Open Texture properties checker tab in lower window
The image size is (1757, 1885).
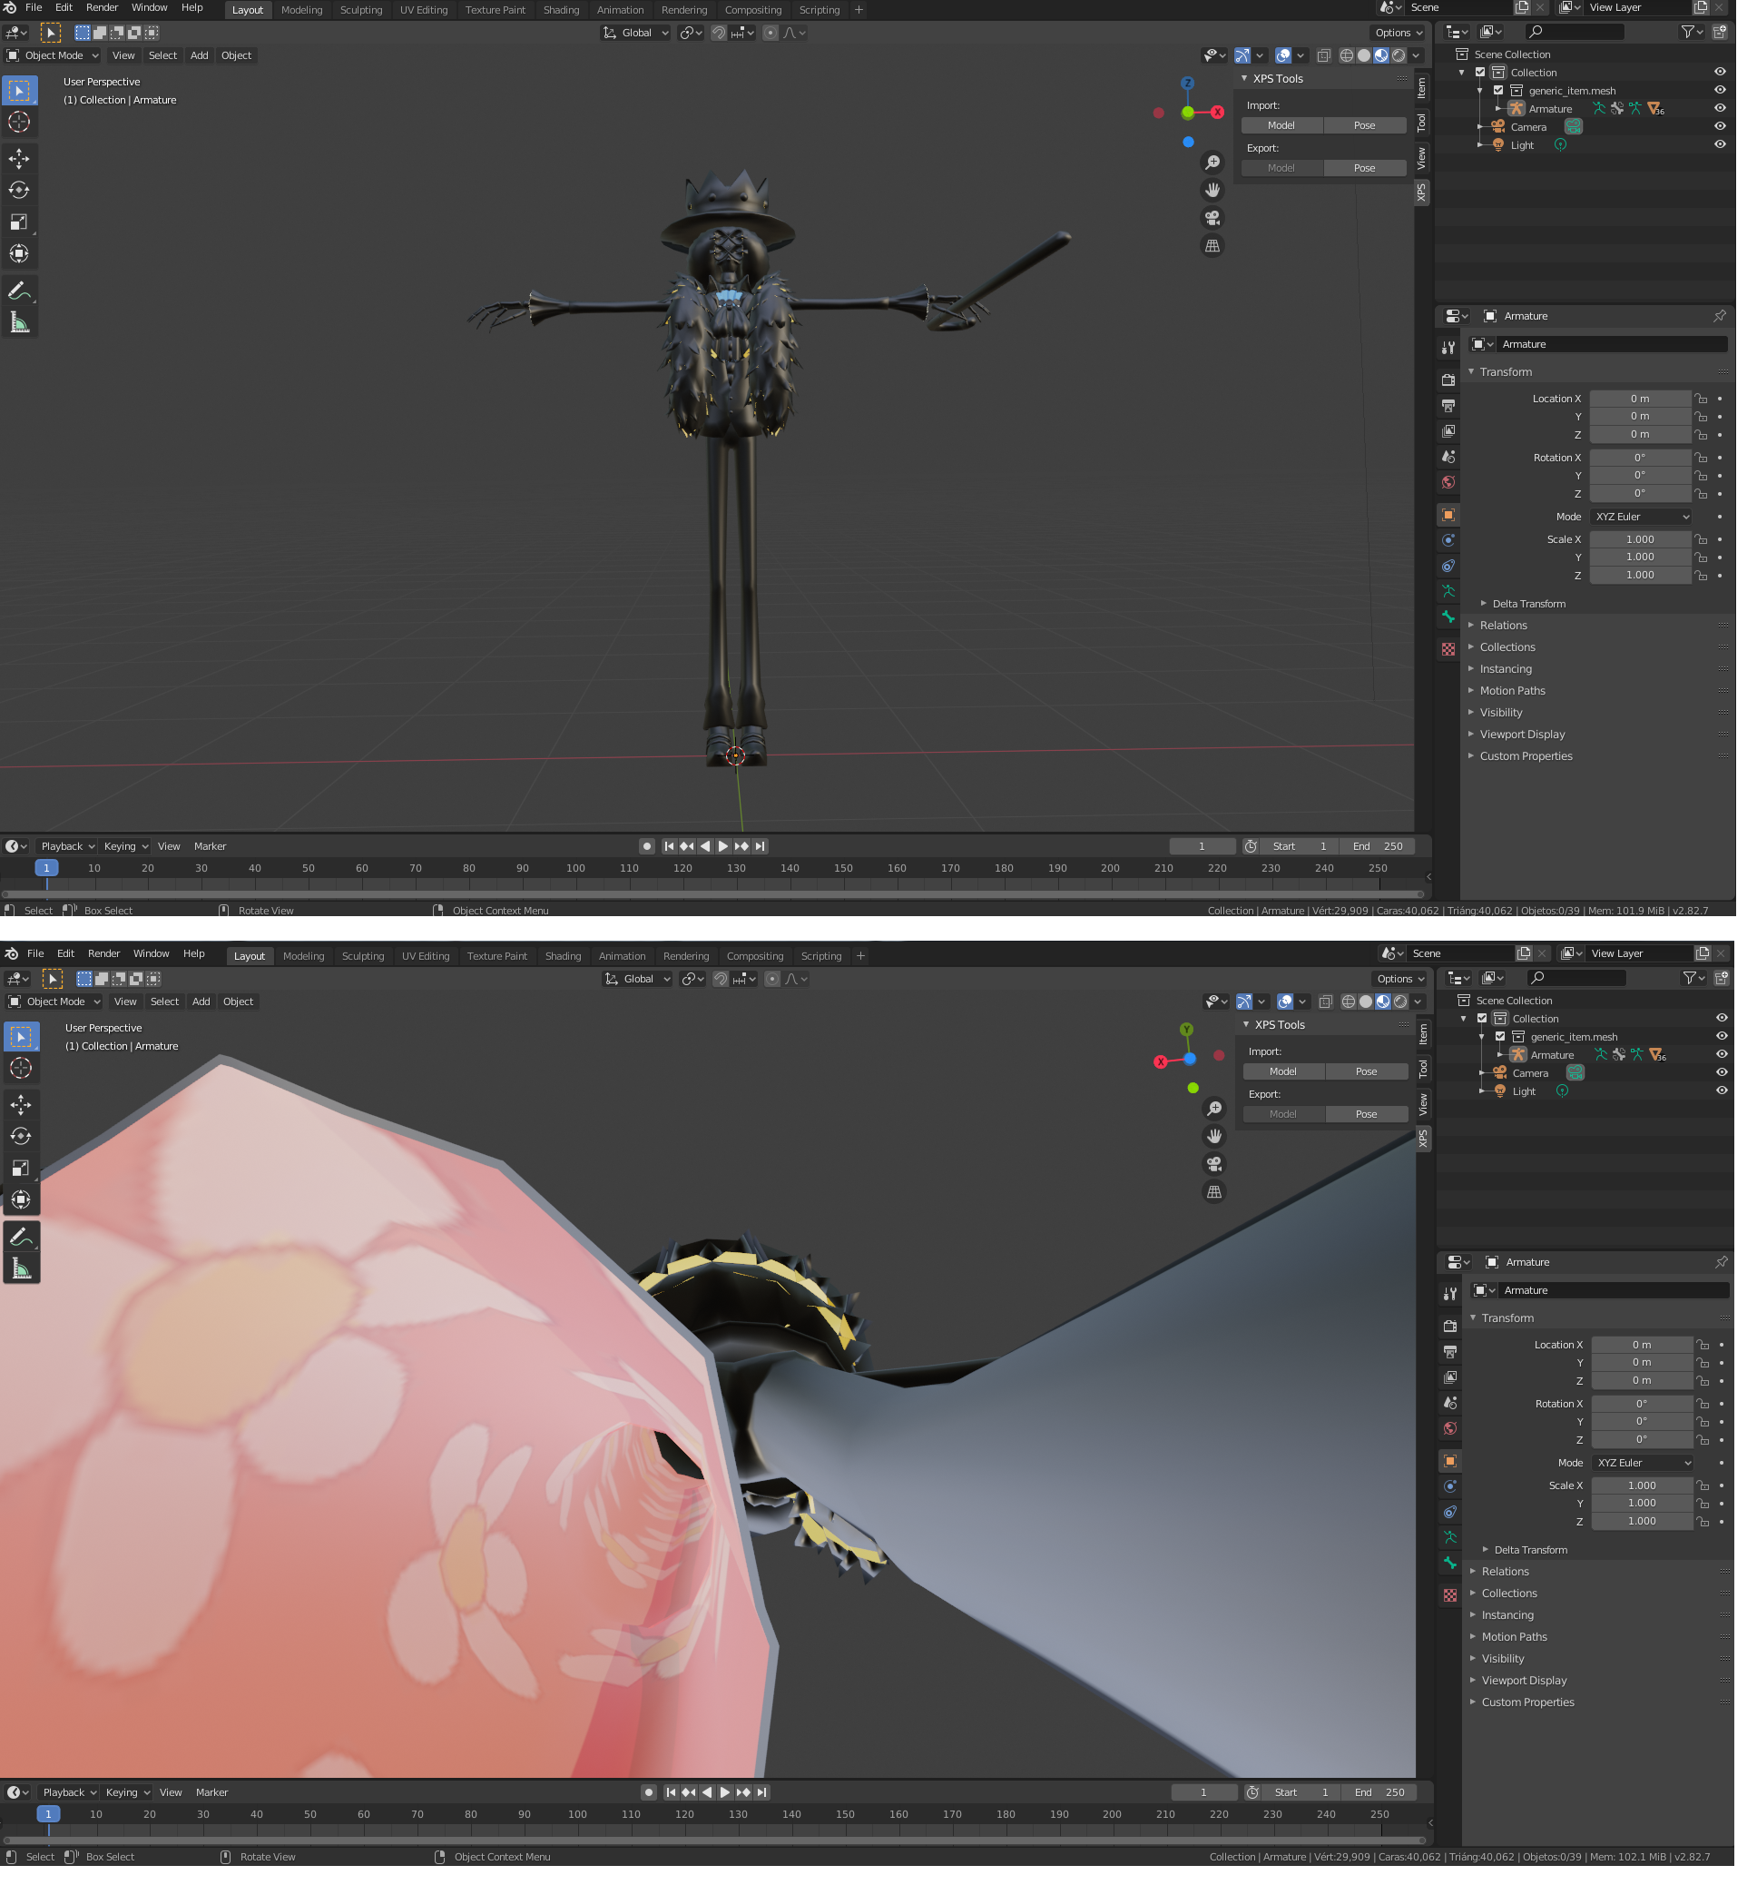click(x=1450, y=1595)
